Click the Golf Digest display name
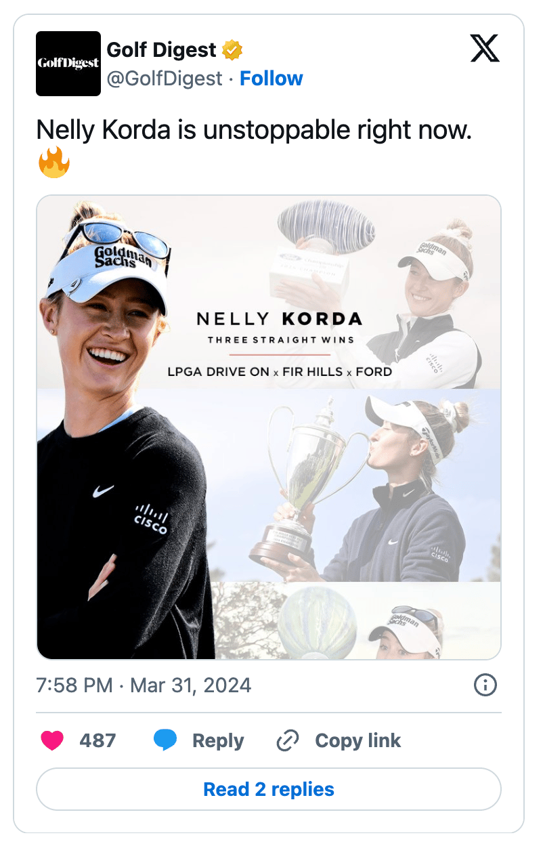Screen dimensions: 543x844 (x=162, y=49)
